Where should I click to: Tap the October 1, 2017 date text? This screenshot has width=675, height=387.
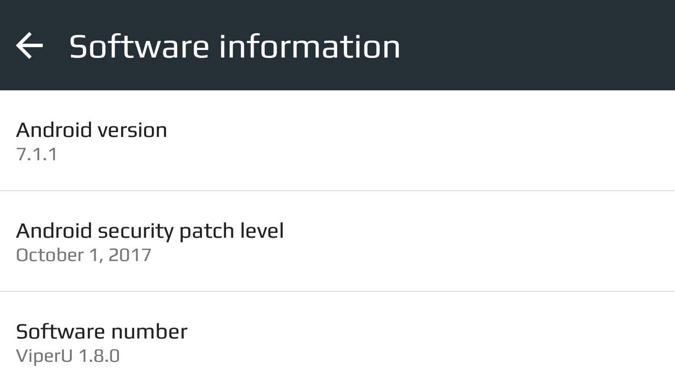(83, 255)
